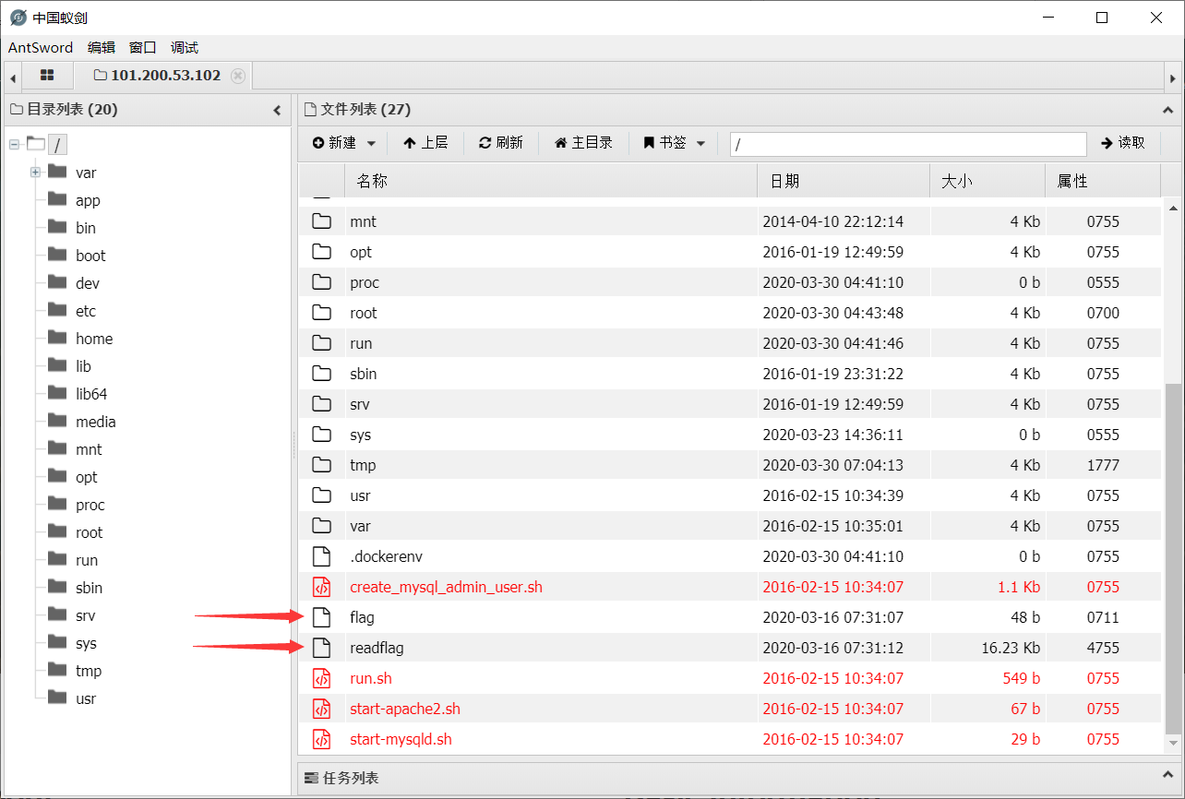This screenshot has width=1185, height=799.
Task: Open the 调试 menu
Action: 183,47
